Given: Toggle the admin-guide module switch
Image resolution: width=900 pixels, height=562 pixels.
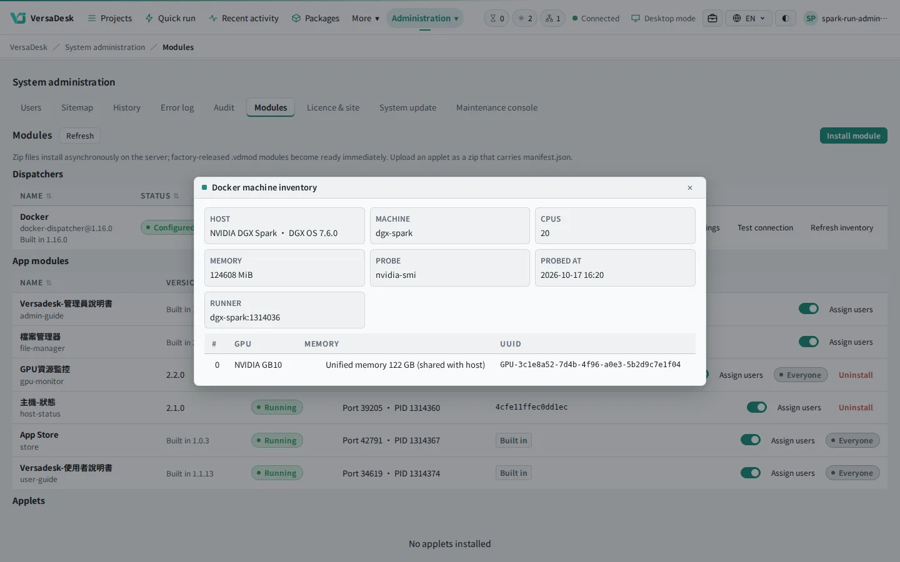Looking at the screenshot, I should 809,309.
